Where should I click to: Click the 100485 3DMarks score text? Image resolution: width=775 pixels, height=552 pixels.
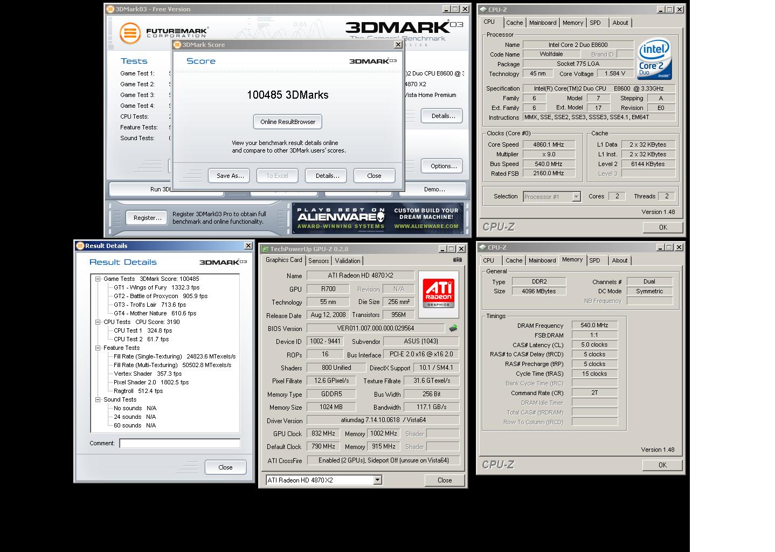[x=288, y=95]
